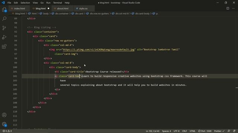The height and width of the screenshot is (133, 238).
Task: Click the Prettier status bar item
Action: coord(219,131)
